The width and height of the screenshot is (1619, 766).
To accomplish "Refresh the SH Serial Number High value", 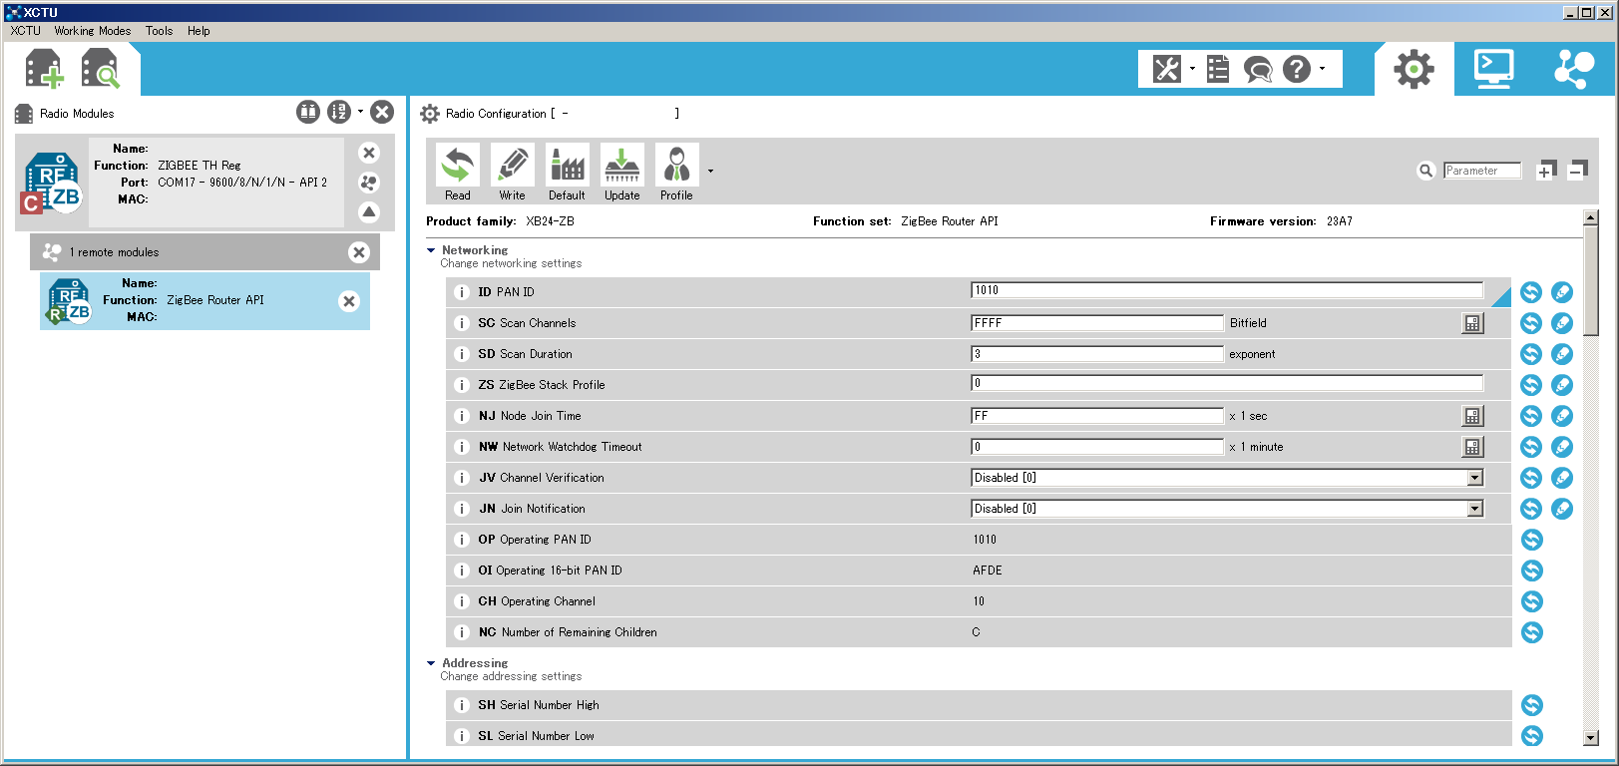I will pos(1531,705).
